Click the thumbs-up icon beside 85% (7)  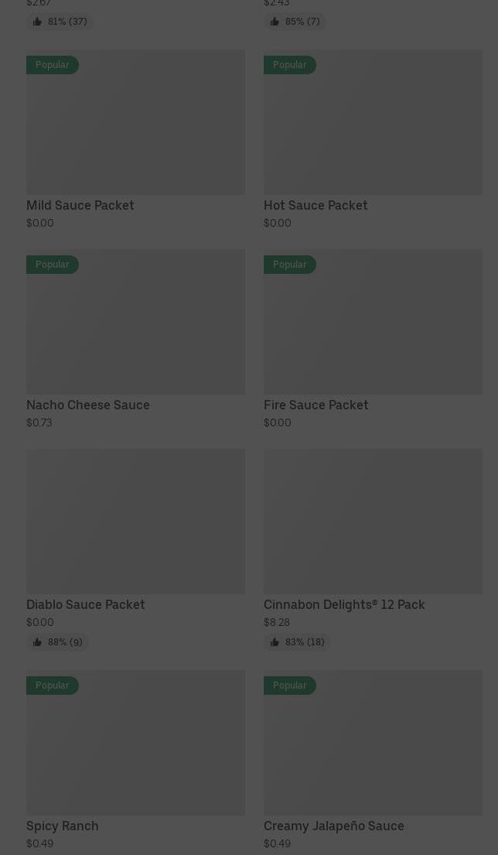[275, 22]
